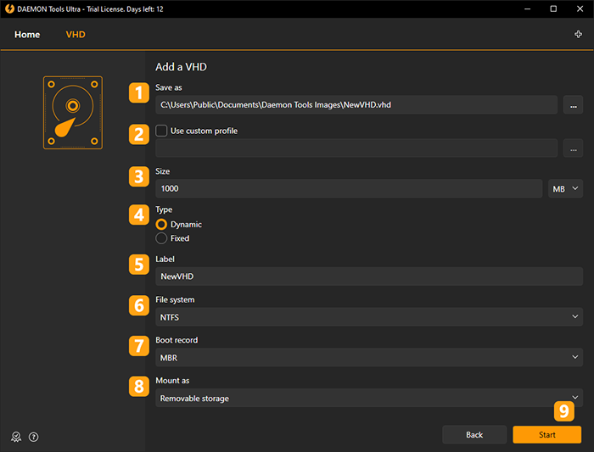Image resolution: width=594 pixels, height=452 pixels.
Task: Click the Size field showing 1000
Action: [349, 188]
